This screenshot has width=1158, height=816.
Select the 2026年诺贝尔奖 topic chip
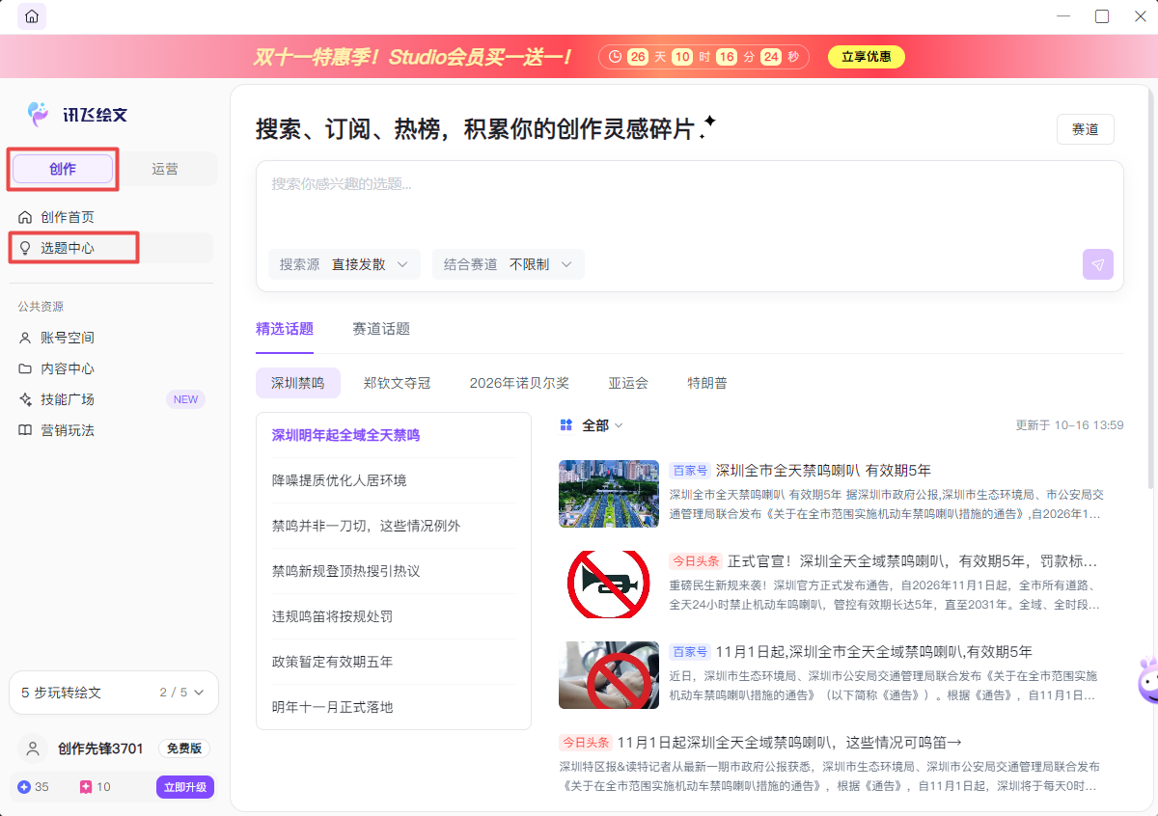[x=519, y=383]
